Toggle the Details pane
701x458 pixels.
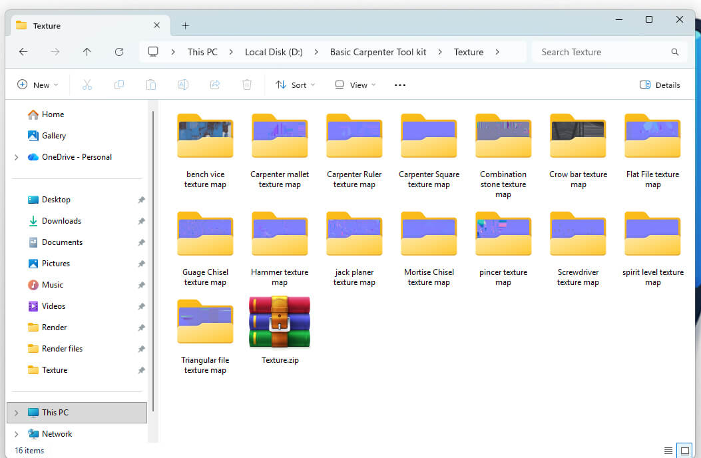(x=660, y=85)
